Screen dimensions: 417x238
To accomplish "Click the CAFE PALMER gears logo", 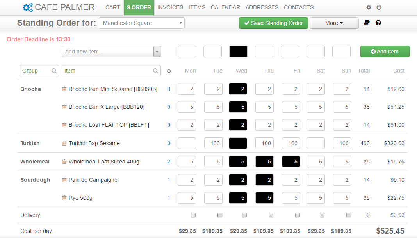I will point(27,7).
